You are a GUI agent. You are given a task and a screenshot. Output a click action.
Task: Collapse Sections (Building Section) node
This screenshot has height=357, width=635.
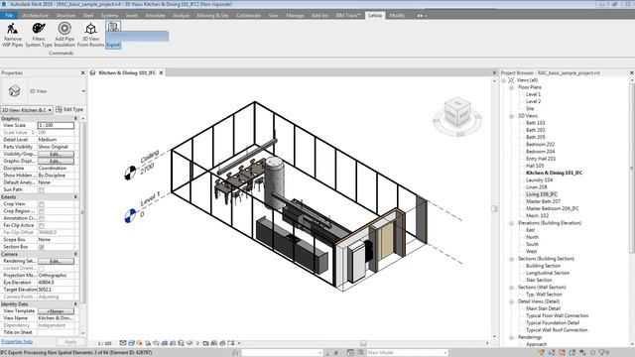(x=512, y=259)
